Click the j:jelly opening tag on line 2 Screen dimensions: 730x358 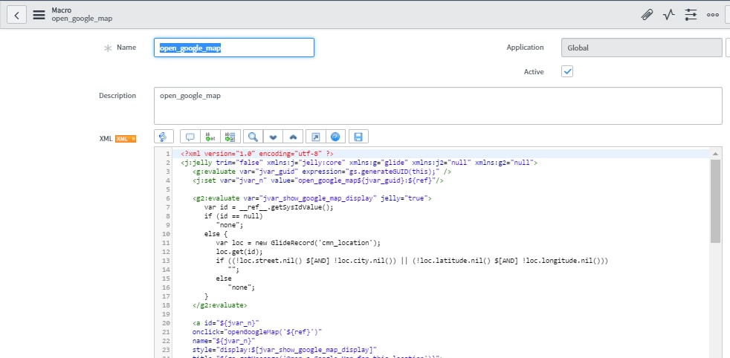pyautogui.click(x=359, y=163)
